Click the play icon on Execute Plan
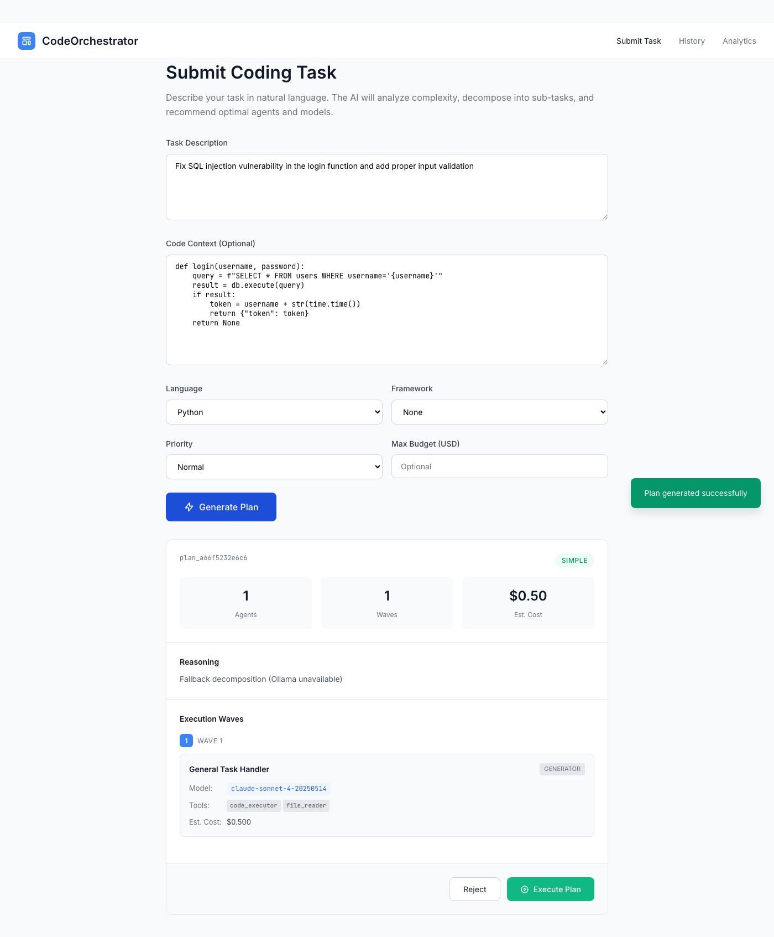Screen dimensions: 774x937 tap(525, 889)
